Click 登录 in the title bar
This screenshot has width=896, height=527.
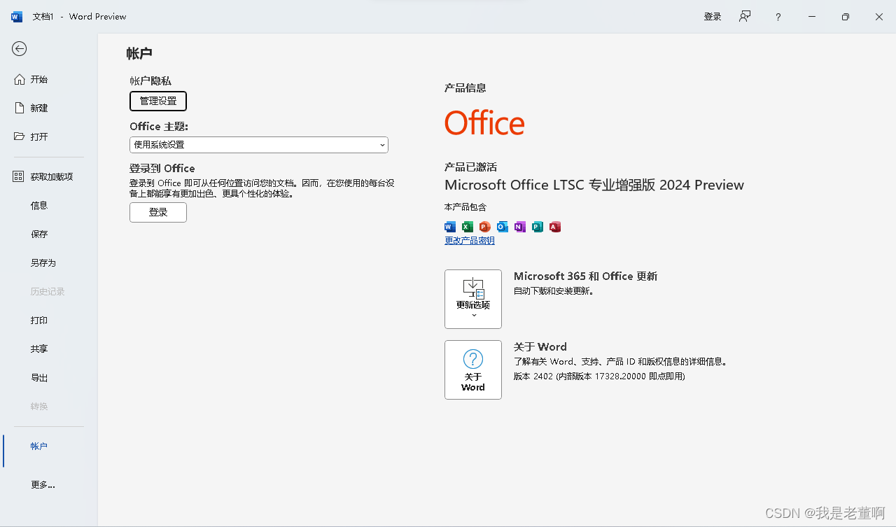coord(713,17)
